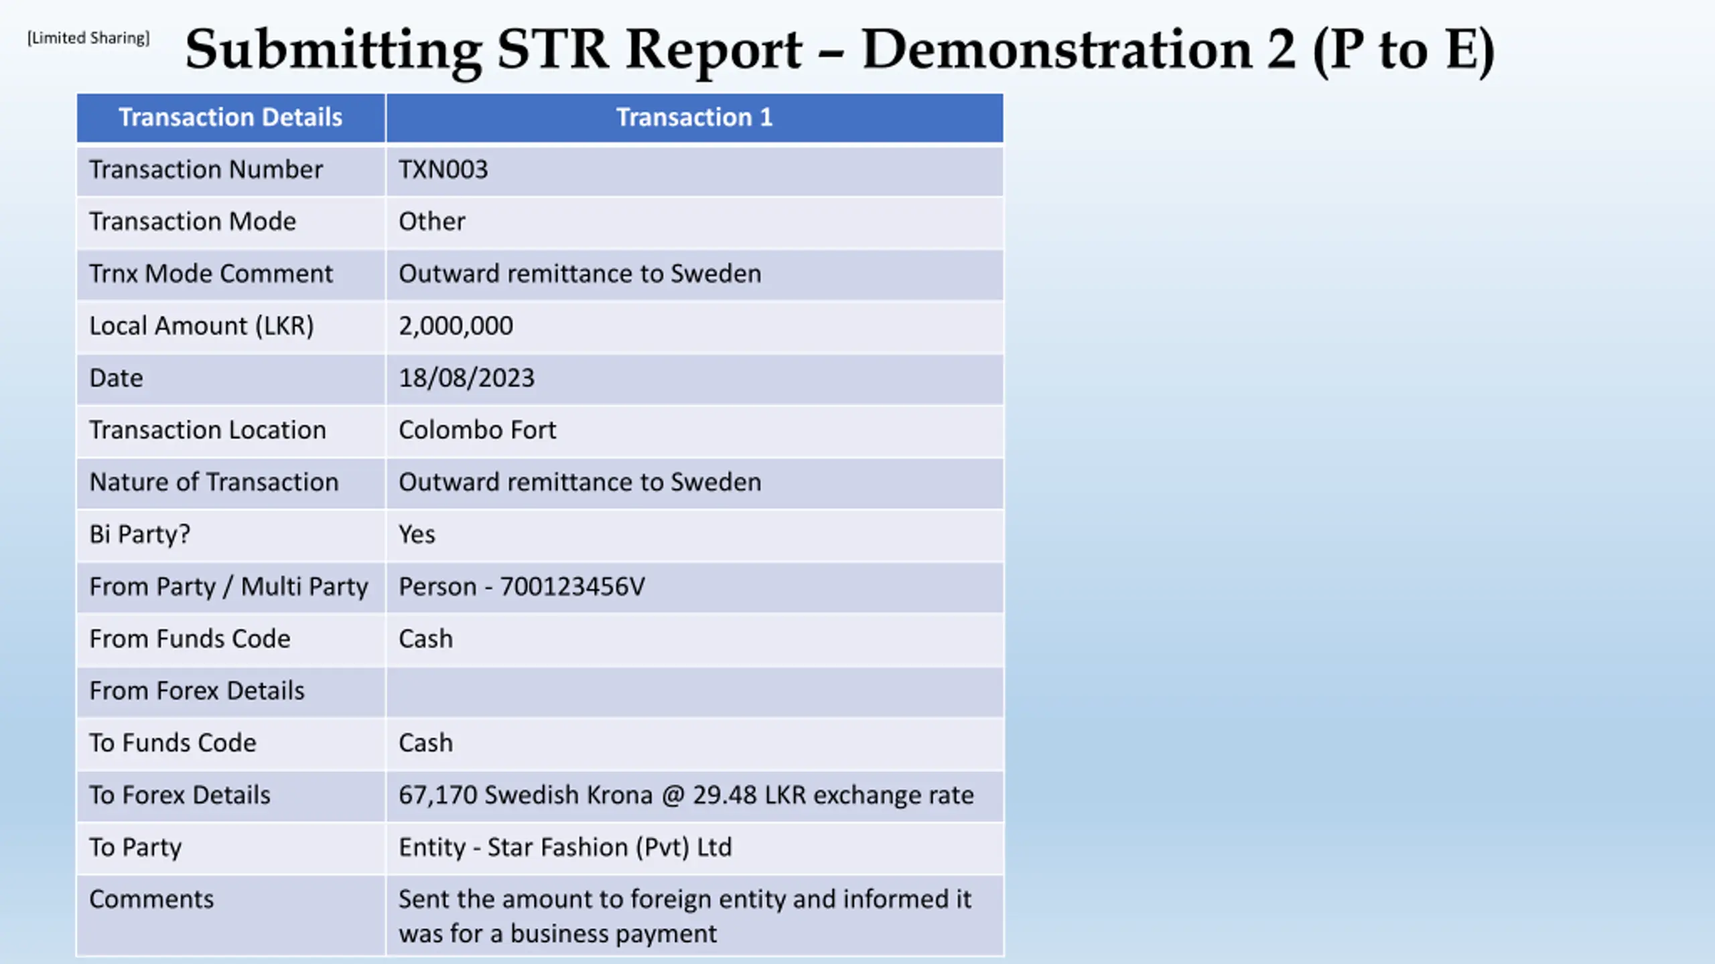Select 'Cash' in From Funds Code row

click(426, 639)
